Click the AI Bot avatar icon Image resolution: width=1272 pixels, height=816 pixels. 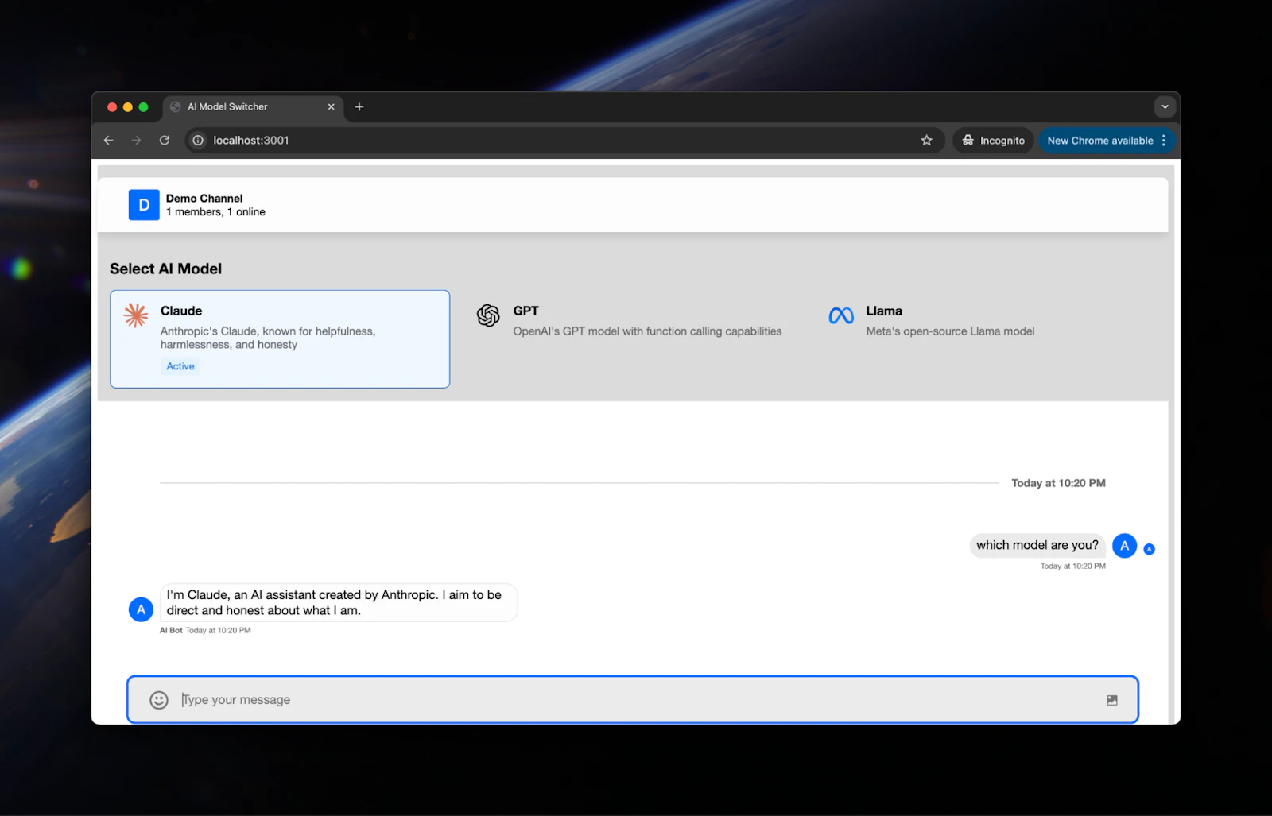pyautogui.click(x=141, y=609)
